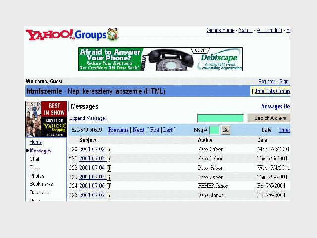Open message 2001.07.07 subject link
This screenshot has height=238, width=317.
[92, 195]
